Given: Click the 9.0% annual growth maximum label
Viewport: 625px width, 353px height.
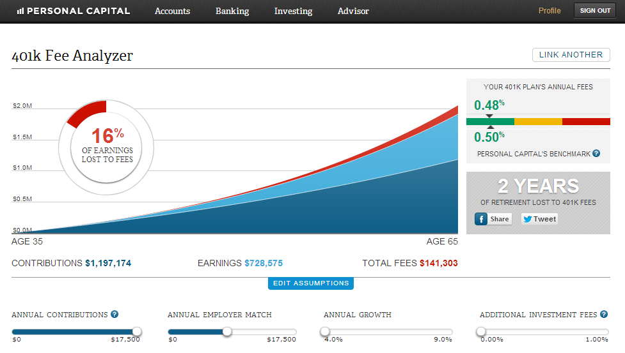Looking at the screenshot, I should 443,340.
